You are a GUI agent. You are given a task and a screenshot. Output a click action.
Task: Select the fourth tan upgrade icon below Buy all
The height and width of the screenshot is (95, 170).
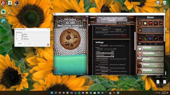[x=156, y=39]
